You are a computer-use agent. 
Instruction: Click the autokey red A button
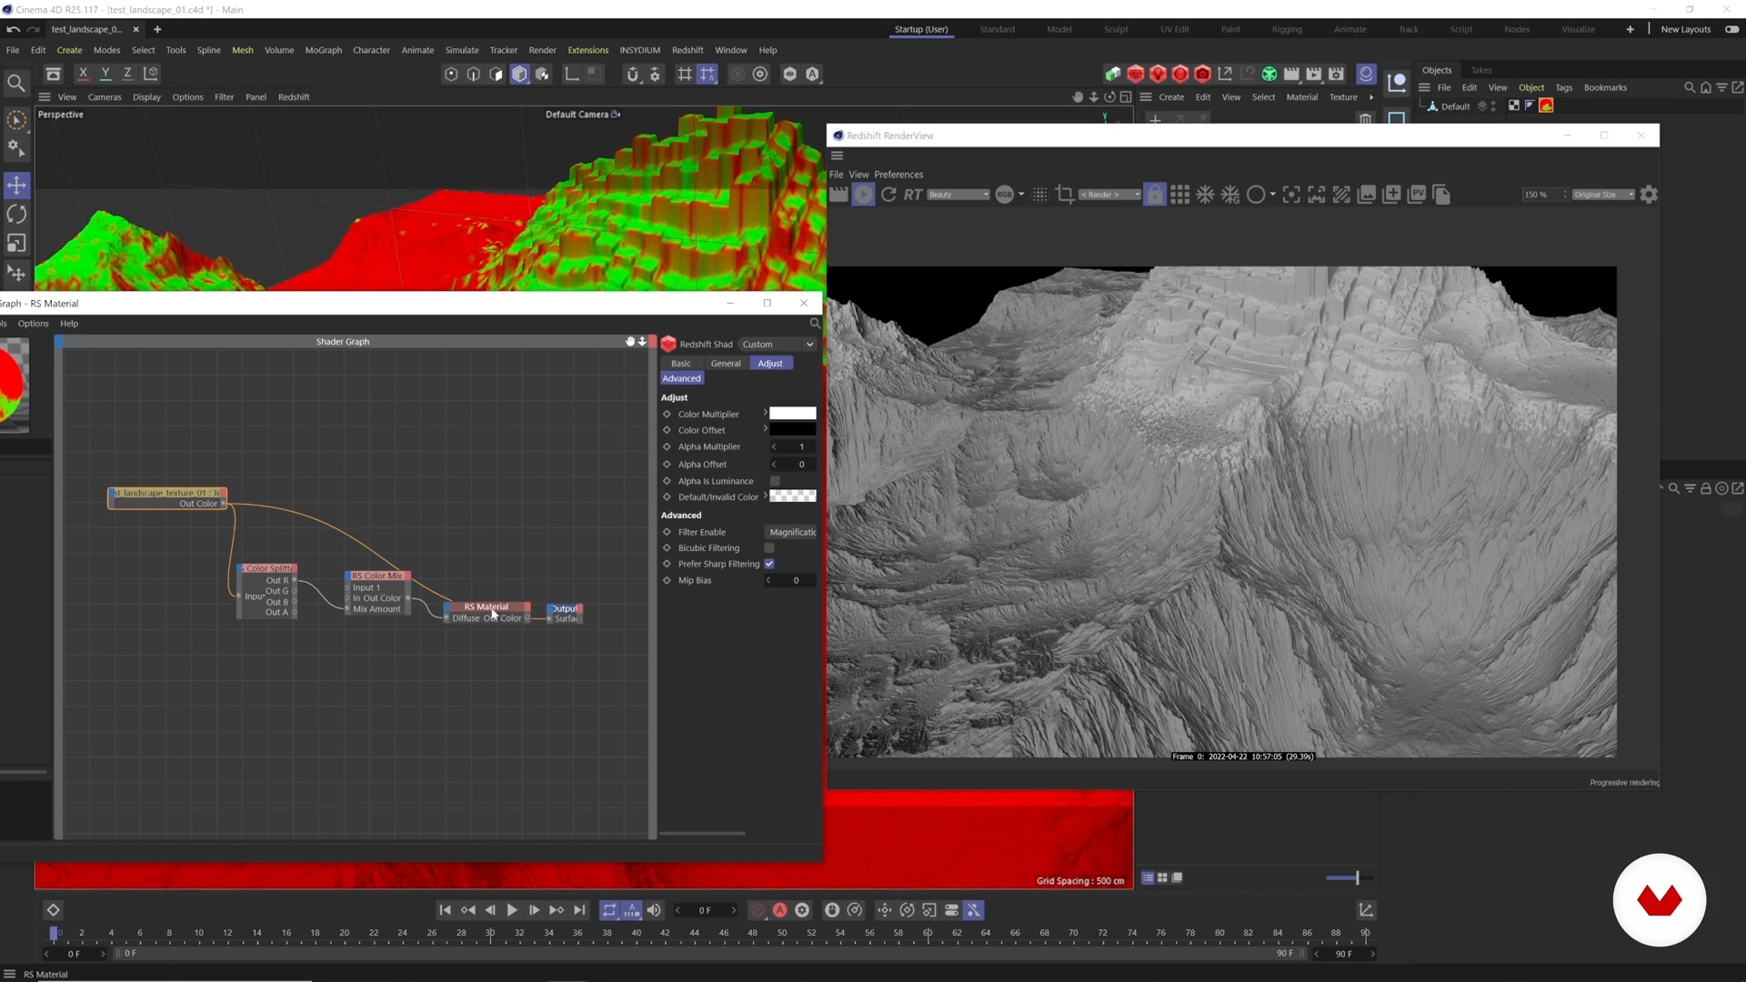tap(779, 910)
